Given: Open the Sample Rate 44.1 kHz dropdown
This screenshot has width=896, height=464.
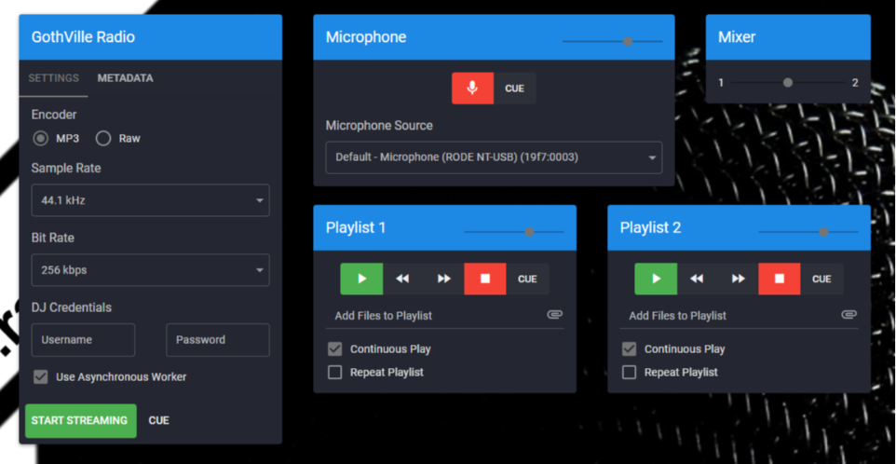Looking at the screenshot, I should tap(150, 200).
